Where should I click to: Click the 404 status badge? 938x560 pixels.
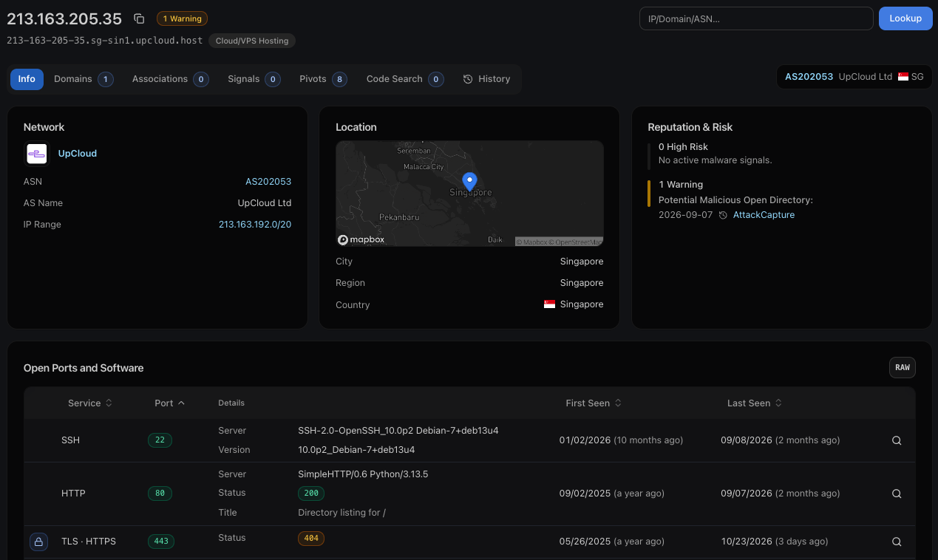311,539
